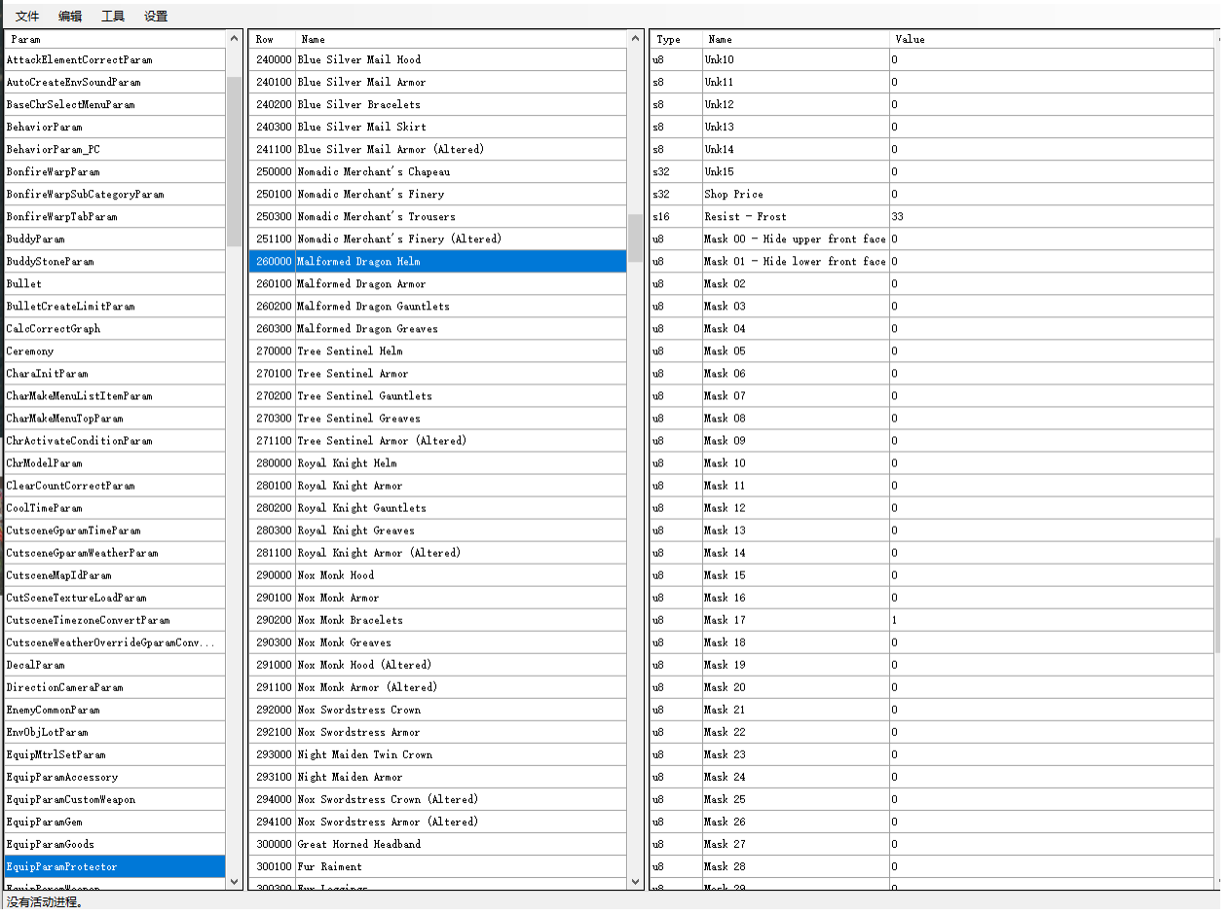The image size is (1229, 916).
Task: Select the Royal Knight Armor (Altered) row
Action: [378, 553]
